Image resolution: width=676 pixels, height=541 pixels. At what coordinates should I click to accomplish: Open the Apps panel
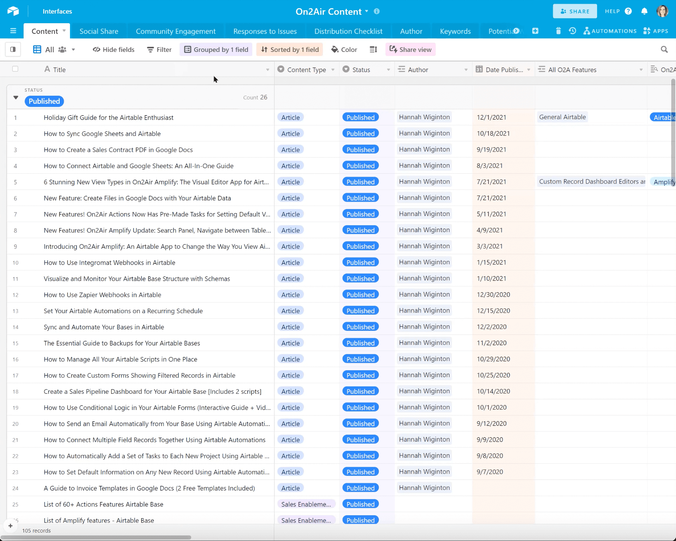pos(656,31)
